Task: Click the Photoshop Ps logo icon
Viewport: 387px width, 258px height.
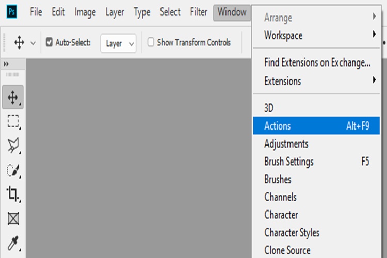Action: pos(11,12)
